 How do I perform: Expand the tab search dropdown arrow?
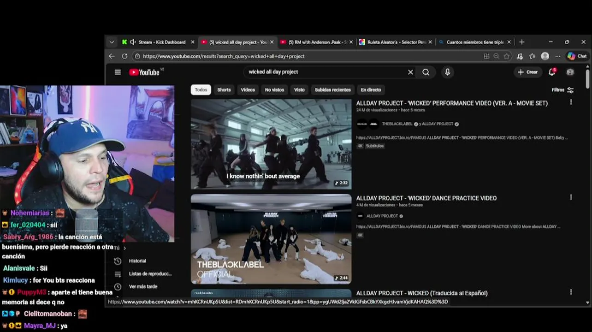[112, 42]
